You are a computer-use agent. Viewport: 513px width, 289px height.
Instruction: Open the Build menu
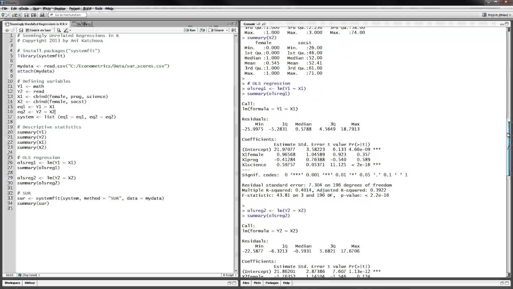87,8
